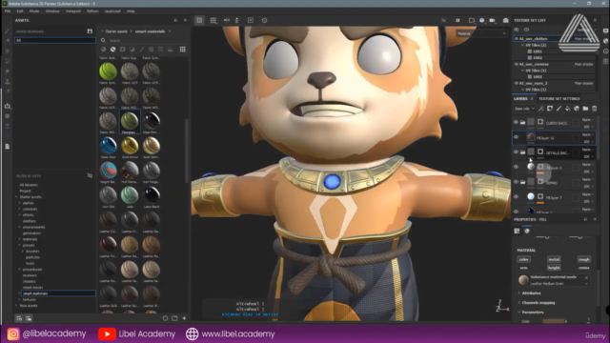Click the export icon in left toolbar

coord(8,106)
